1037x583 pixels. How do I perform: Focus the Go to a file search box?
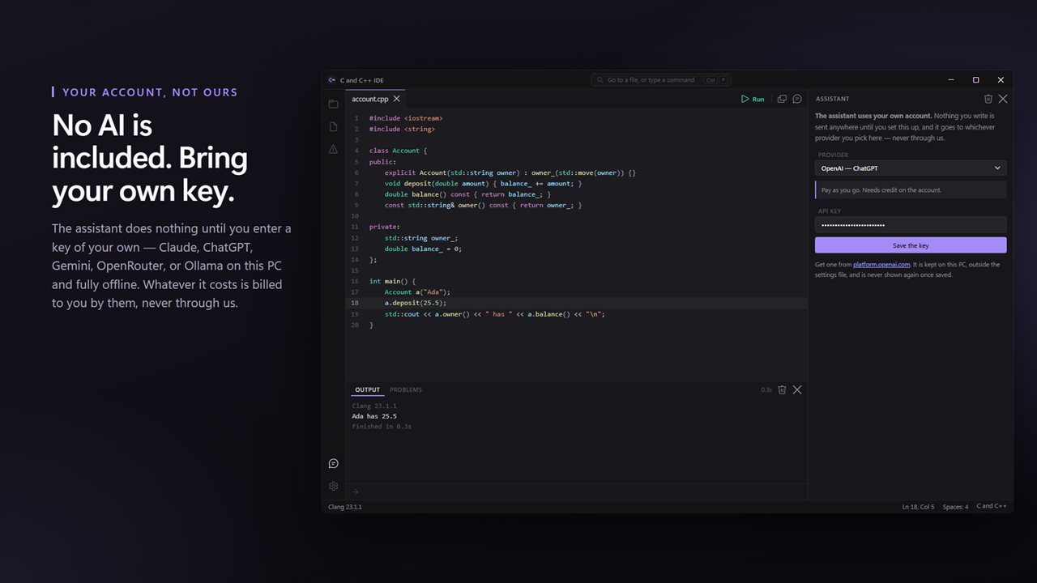(660, 80)
